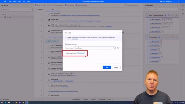The height and width of the screenshot is (104, 185).
Task: Filter Input / output variables
Action: click(173, 15)
